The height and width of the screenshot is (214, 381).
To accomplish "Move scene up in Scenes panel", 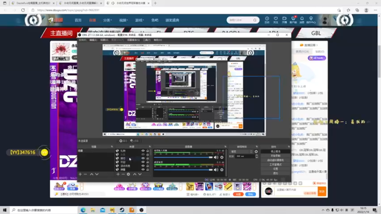I will pyautogui.click(x=91, y=174).
